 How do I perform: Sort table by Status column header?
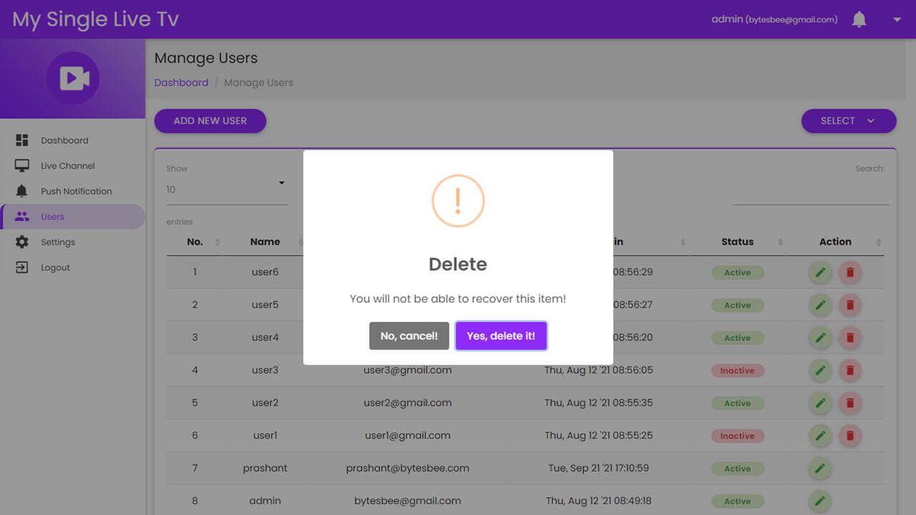pos(737,242)
